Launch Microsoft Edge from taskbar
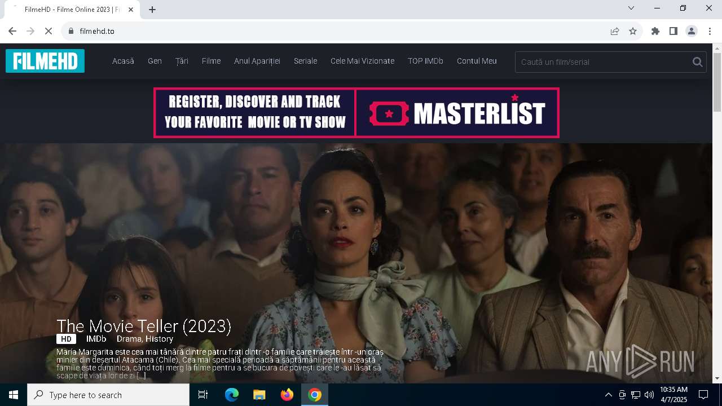The height and width of the screenshot is (406, 722). pos(232,395)
